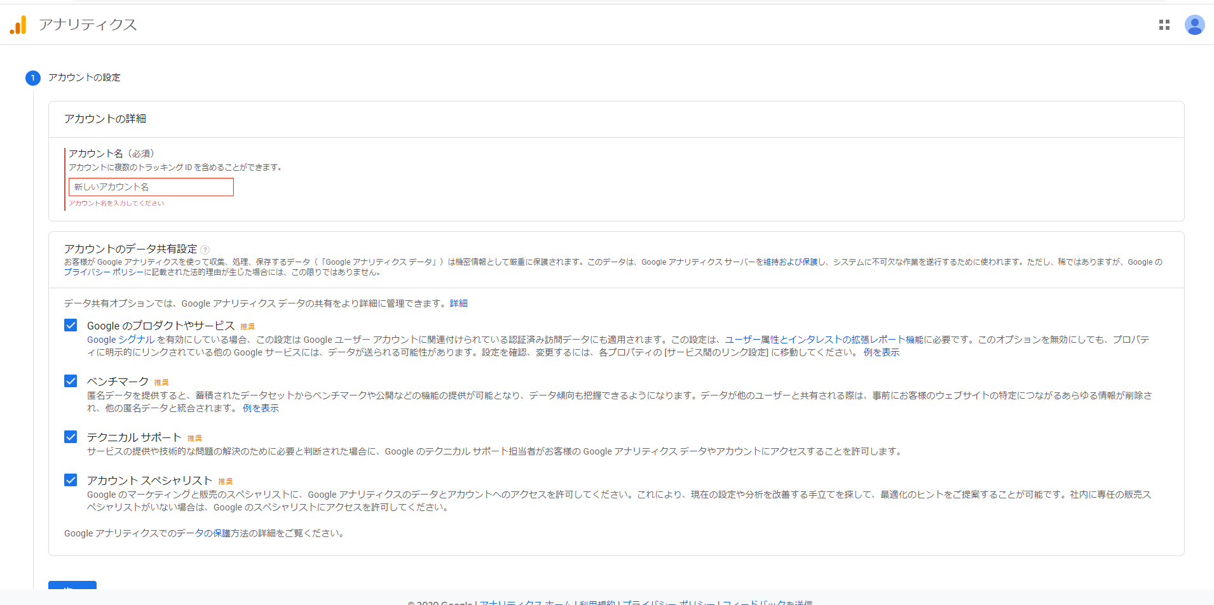The height and width of the screenshot is (605, 1214).
Task: Open the 維持および保護 link
Action: tap(791, 262)
